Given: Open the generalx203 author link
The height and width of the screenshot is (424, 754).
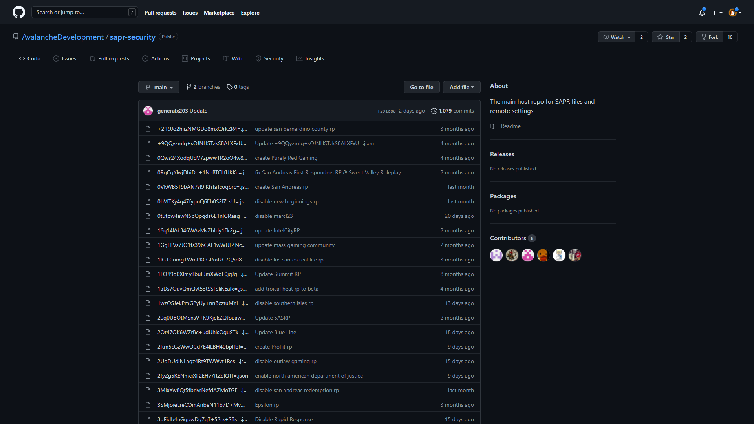Looking at the screenshot, I should pyautogui.click(x=173, y=111).
